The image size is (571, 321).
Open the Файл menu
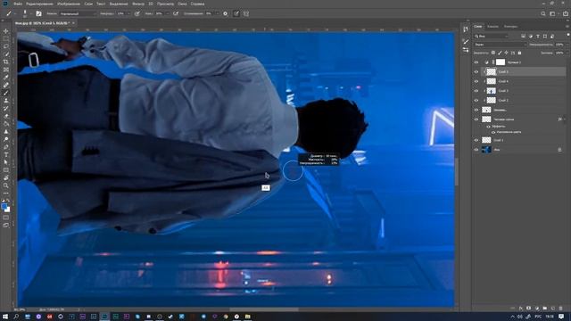coord(18,4)
